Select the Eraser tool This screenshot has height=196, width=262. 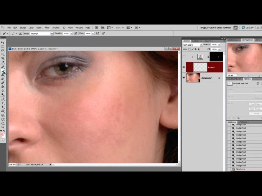click(x=3, y=82)
